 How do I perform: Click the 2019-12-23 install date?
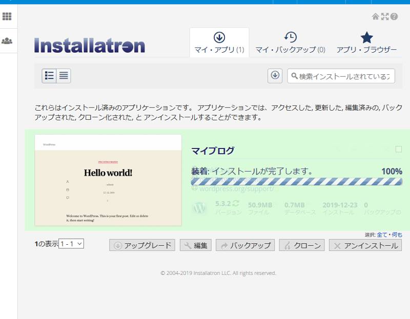[340, 205]
